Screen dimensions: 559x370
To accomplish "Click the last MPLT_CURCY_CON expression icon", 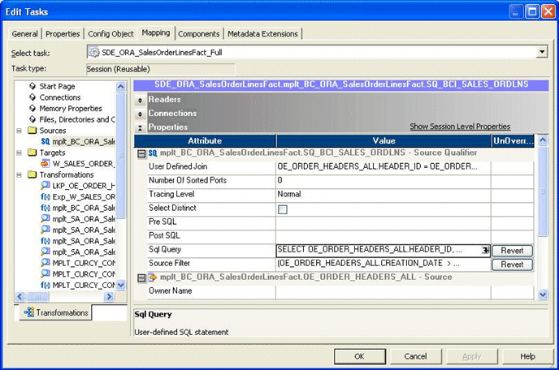I will (x=45, y=285).
